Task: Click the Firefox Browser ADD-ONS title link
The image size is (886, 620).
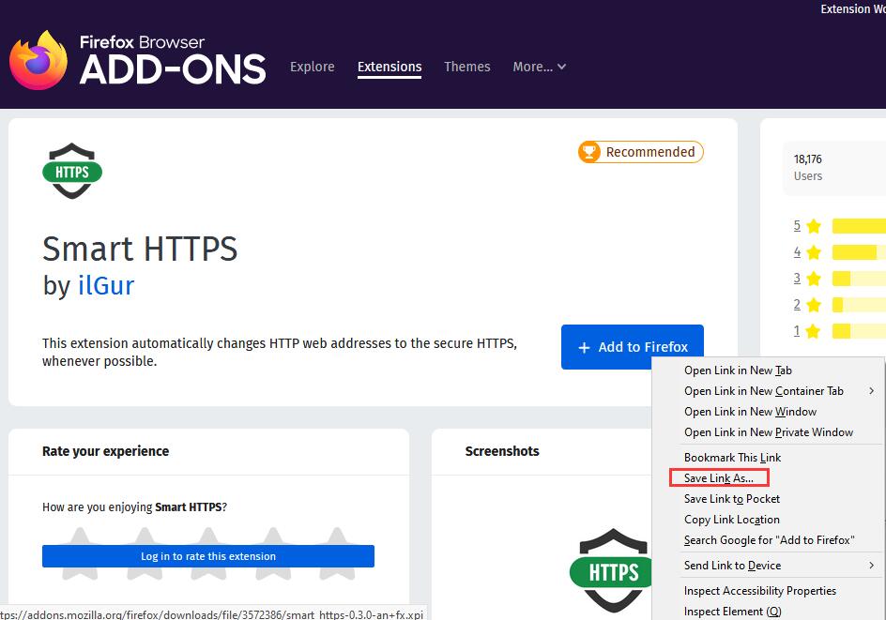Action: [x=173, y=60]
